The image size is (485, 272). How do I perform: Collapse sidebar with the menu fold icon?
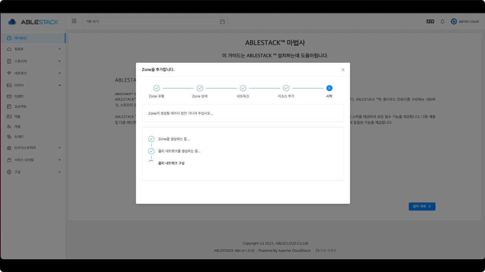click(x=74, y=21)
